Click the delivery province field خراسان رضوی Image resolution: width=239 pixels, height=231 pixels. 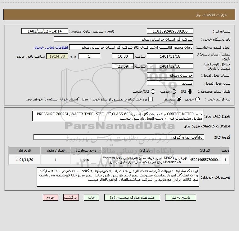pyautogui.click(x=170, y=75)
